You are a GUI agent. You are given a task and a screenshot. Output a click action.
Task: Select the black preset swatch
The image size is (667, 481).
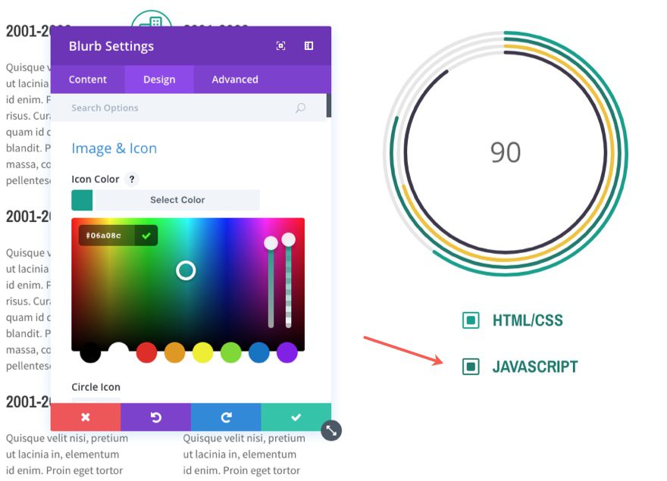coord(90,352)
